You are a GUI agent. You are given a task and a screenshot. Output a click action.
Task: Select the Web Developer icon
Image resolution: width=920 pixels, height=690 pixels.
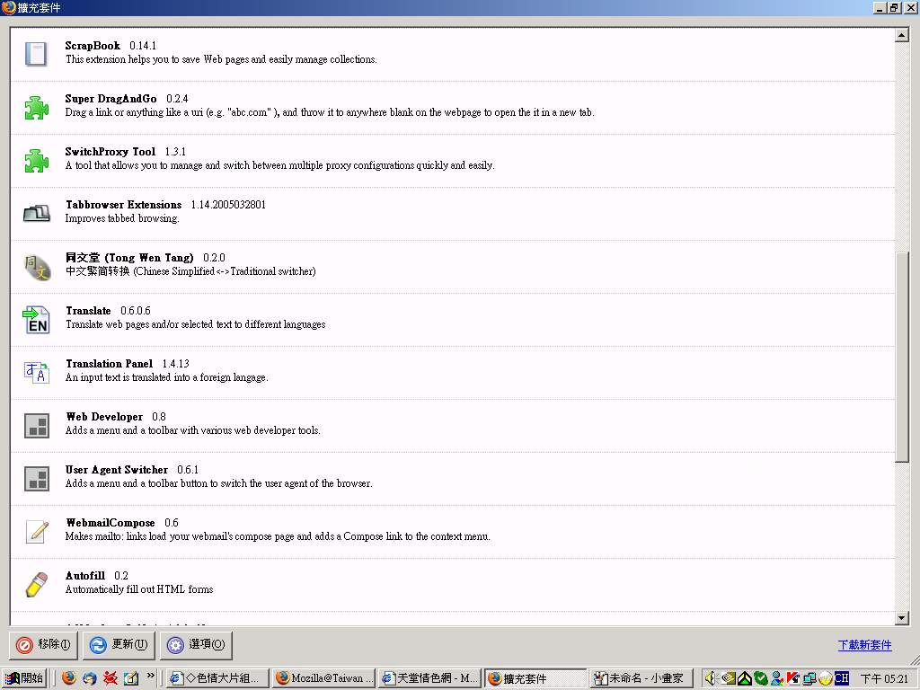click(x=36, y=425)
